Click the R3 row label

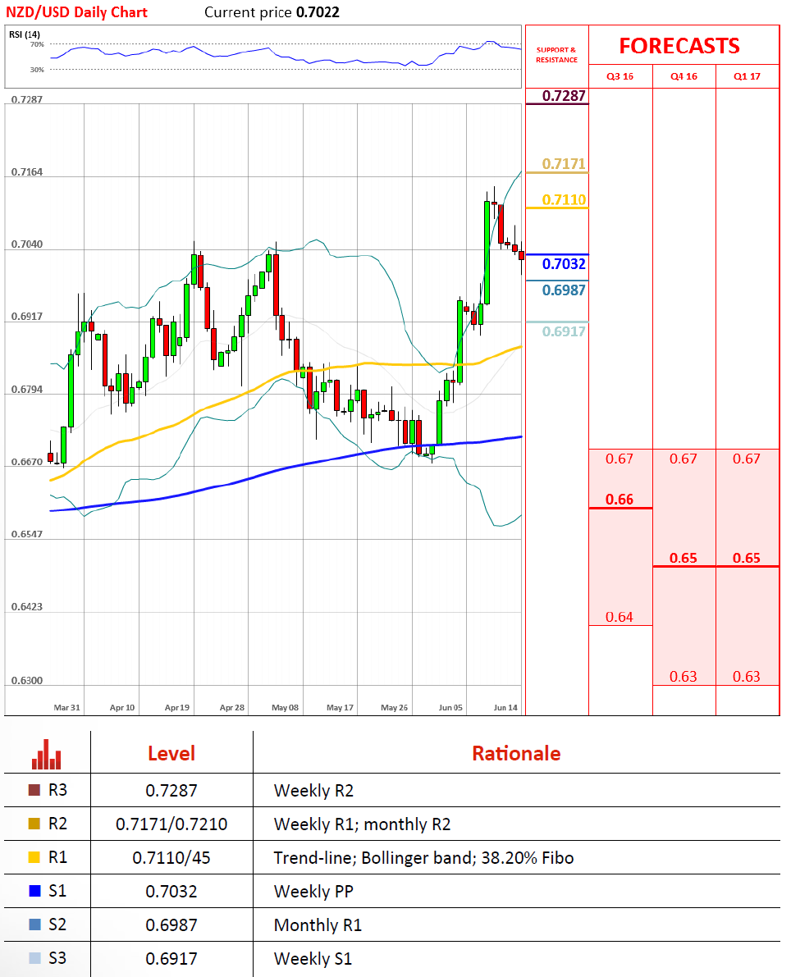pos(57,790)
